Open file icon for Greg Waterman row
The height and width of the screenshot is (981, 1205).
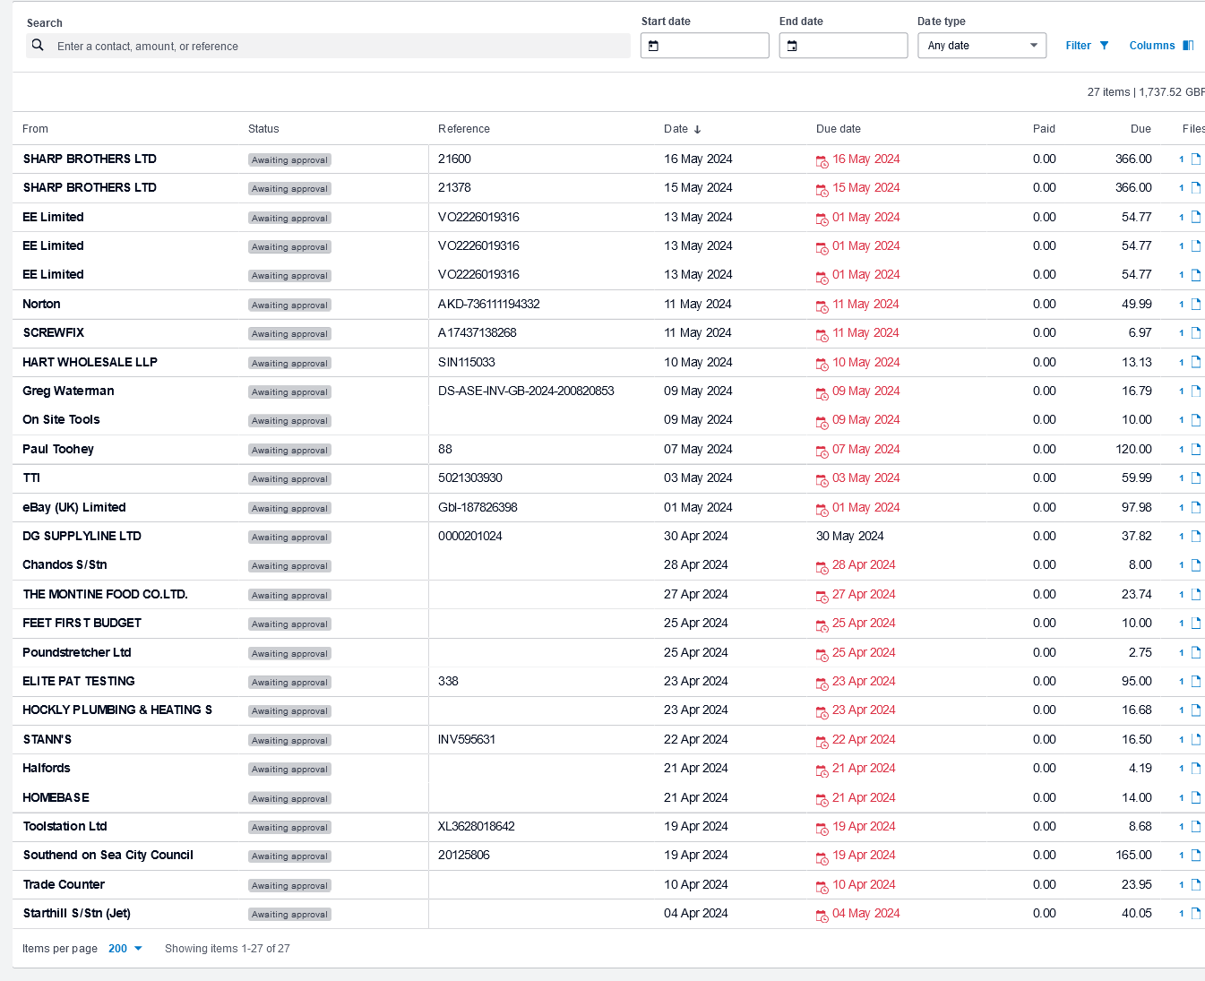1195,392
